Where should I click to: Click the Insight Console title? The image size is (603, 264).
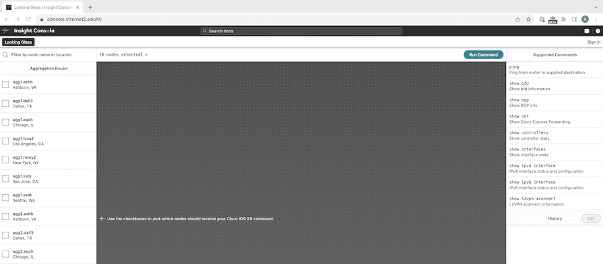click(34, 31)
